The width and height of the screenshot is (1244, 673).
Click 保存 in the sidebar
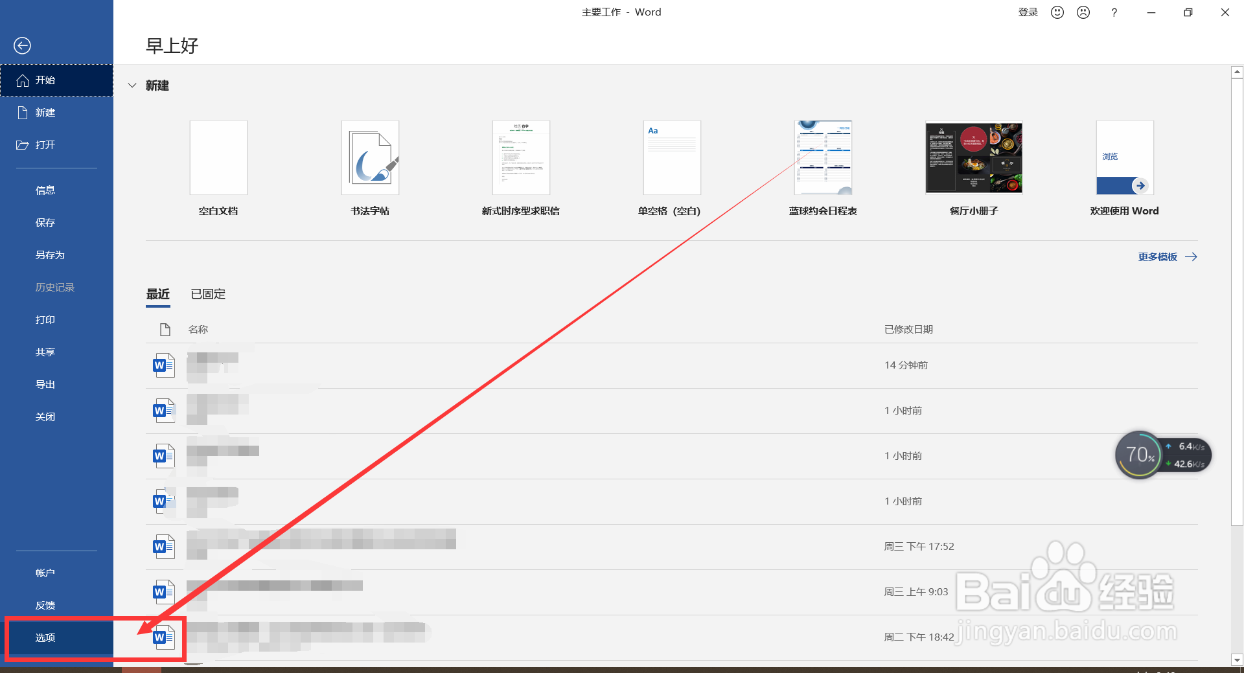[x=56, y=223]
